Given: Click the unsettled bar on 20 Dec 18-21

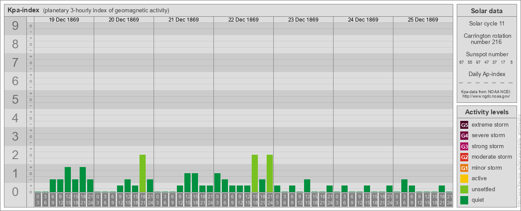Looking at the screenshot, I should (143, 174).
